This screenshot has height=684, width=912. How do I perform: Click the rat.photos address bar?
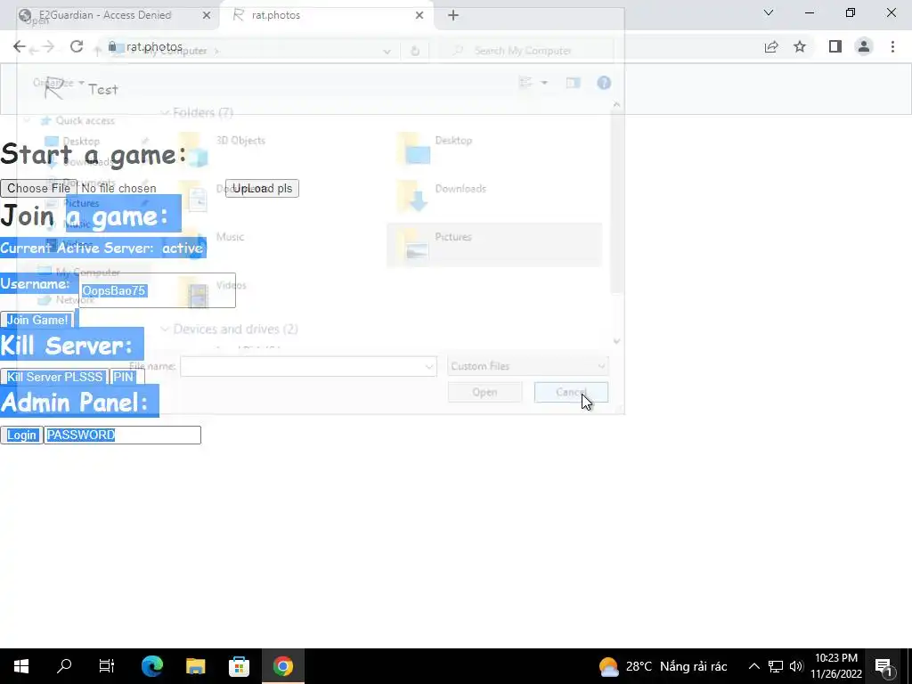pyautogui.click(x=430, y=46)
